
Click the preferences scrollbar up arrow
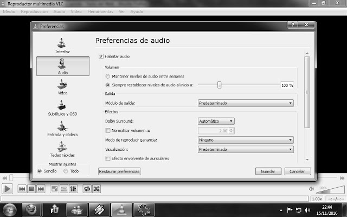point(307,53)
